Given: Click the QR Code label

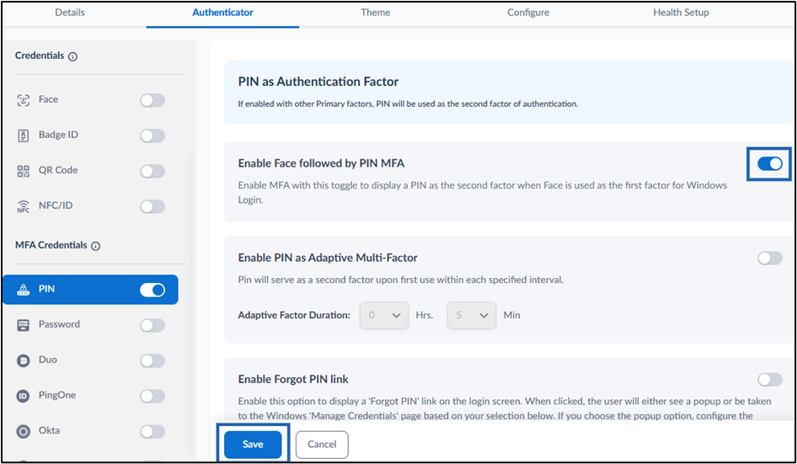Looking at the screenshot, I should pyautogui.click(x=58, y=170).
